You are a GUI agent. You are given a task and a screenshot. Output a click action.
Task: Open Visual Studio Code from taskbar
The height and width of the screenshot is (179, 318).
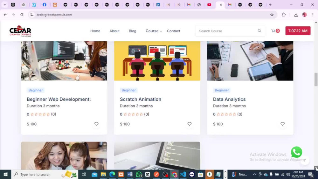[183, 174]
